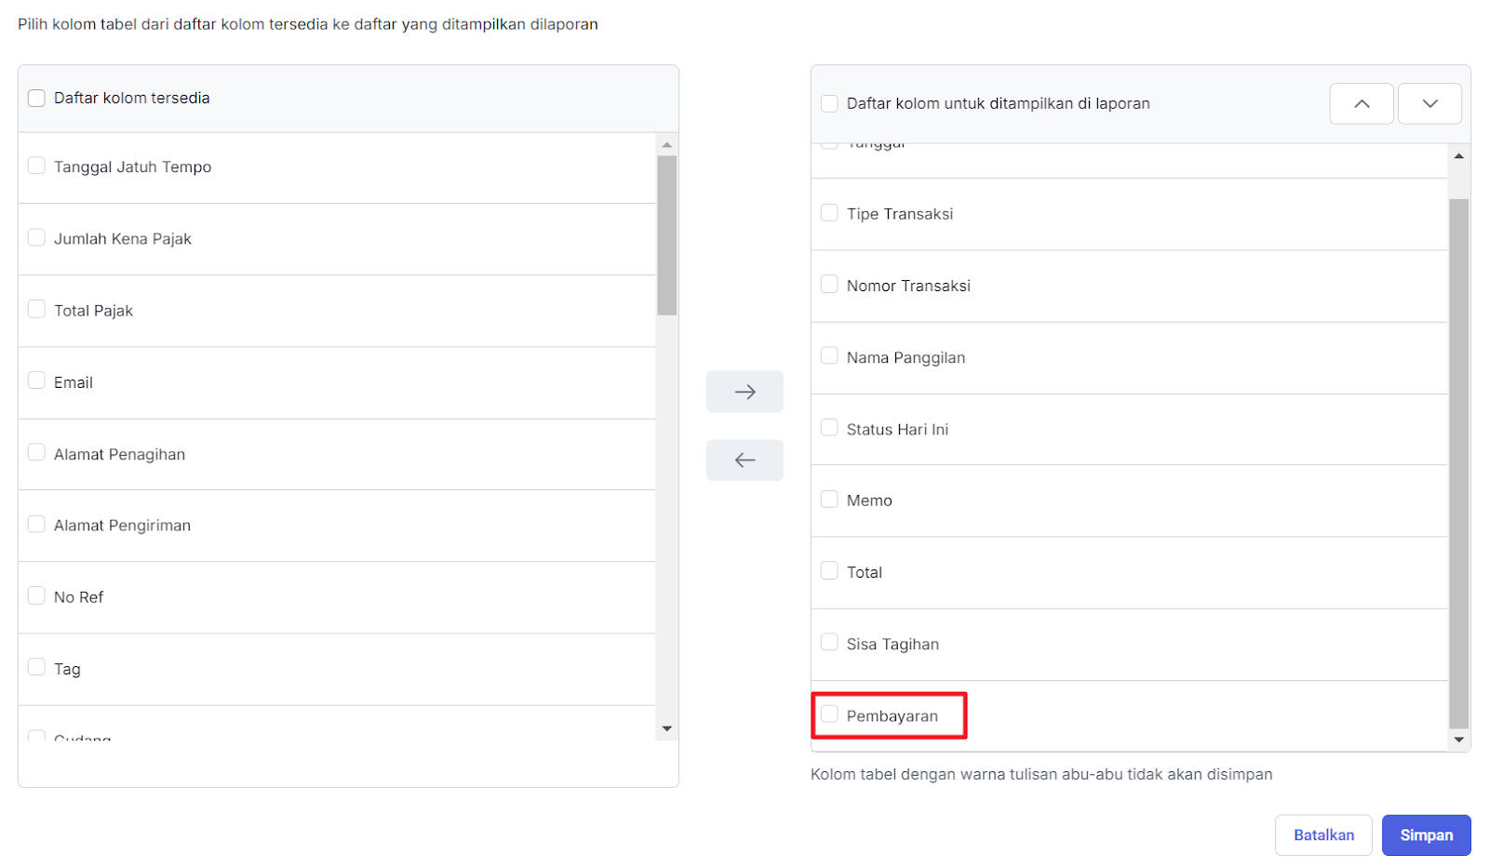Select the Tipe Transaksi checkbox

click(829, 213)
